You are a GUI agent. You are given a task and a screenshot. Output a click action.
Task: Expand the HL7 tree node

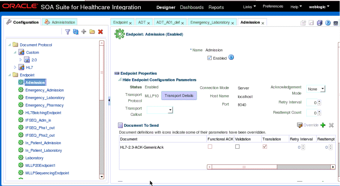pyautogui.click(x=15, y=67)
